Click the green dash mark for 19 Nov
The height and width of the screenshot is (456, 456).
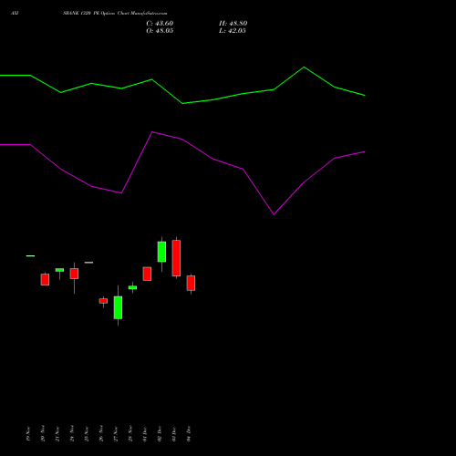[x=30, y=256]
